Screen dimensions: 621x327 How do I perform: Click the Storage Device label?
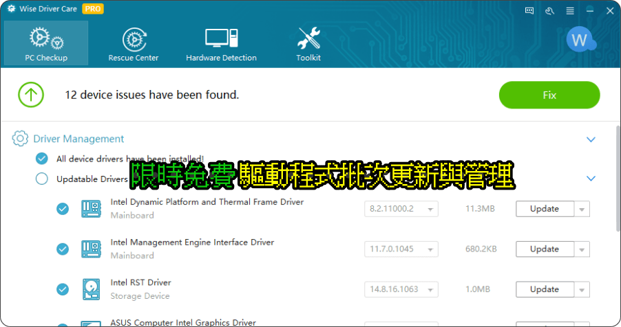[140, 296]
